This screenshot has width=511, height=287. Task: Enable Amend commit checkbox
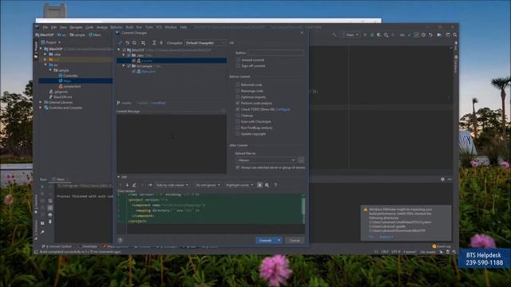(x=238, y=60)
